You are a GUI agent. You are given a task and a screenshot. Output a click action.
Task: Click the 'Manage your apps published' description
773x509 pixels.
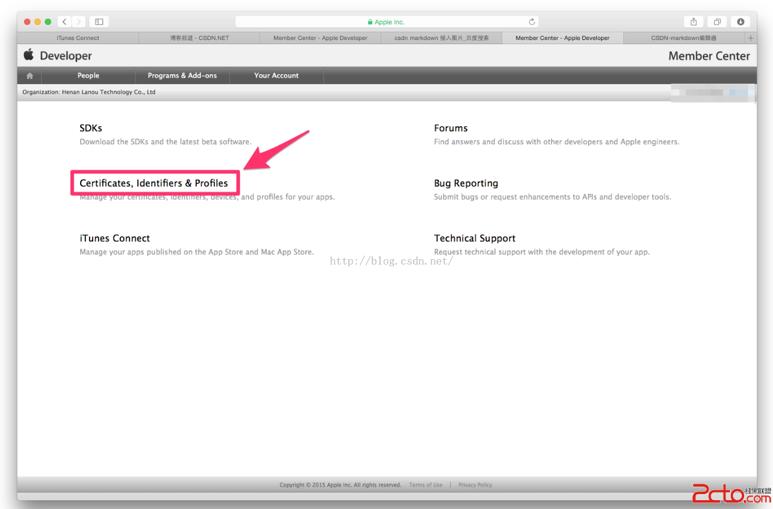point(197,252)
